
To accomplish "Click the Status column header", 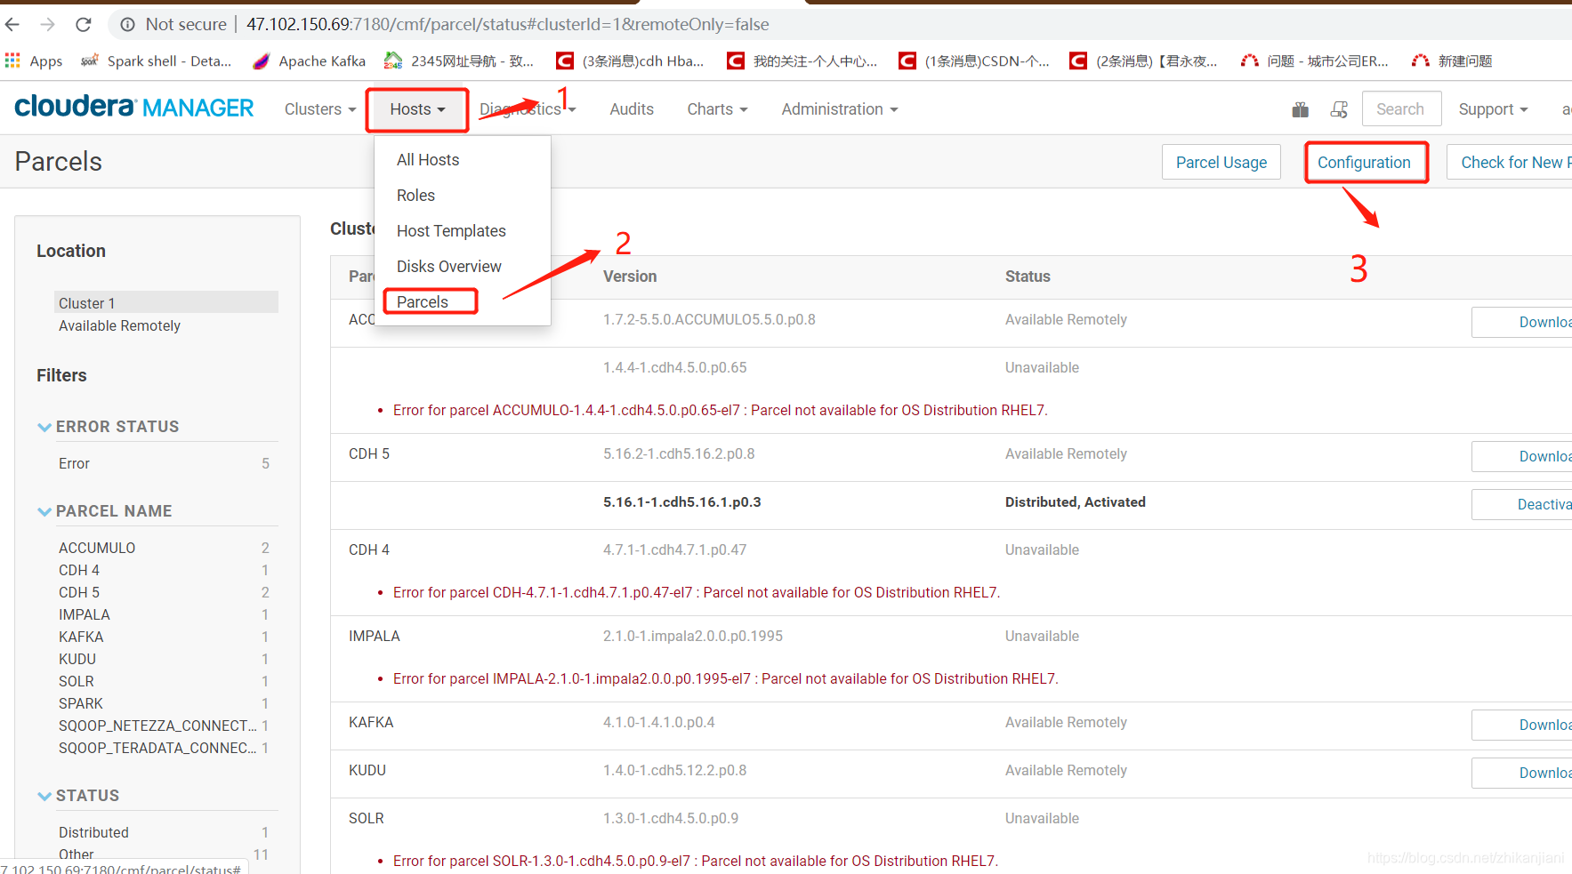I will click(x=1028, y=277).
